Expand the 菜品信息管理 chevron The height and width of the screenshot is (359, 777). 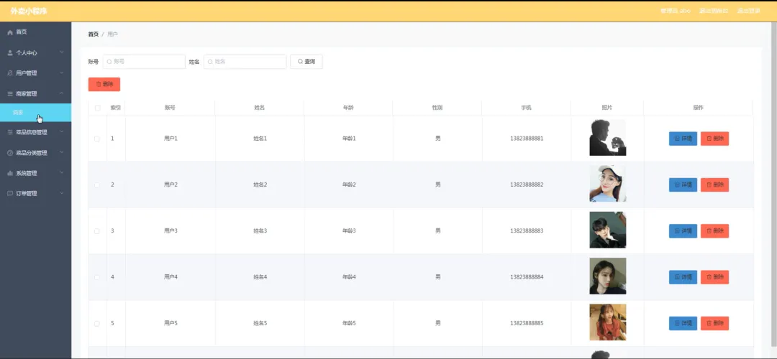(62, 132)
